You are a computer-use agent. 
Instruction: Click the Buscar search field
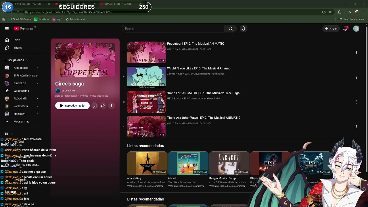click(173, 28)
